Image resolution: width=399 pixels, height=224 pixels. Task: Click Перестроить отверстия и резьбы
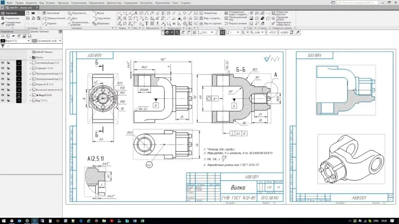(282, 23)
